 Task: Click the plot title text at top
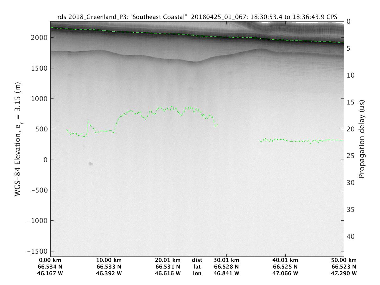click(197, 17)
